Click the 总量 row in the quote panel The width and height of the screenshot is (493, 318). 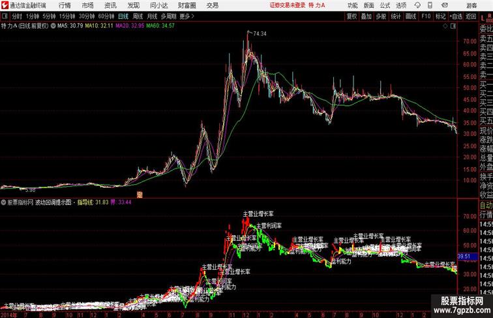(x=486, y=158)
